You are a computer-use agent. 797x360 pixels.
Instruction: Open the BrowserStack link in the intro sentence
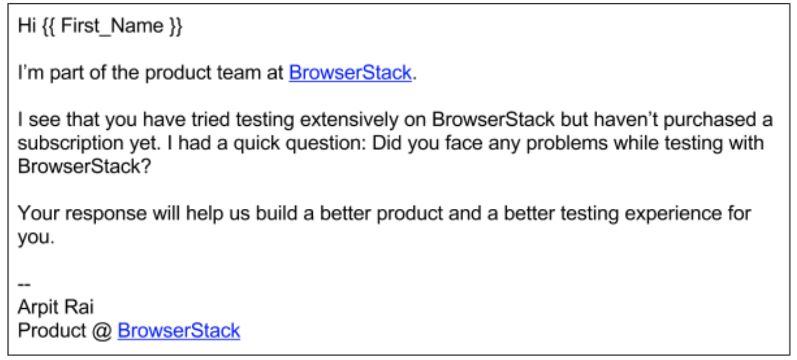(350, 73)
